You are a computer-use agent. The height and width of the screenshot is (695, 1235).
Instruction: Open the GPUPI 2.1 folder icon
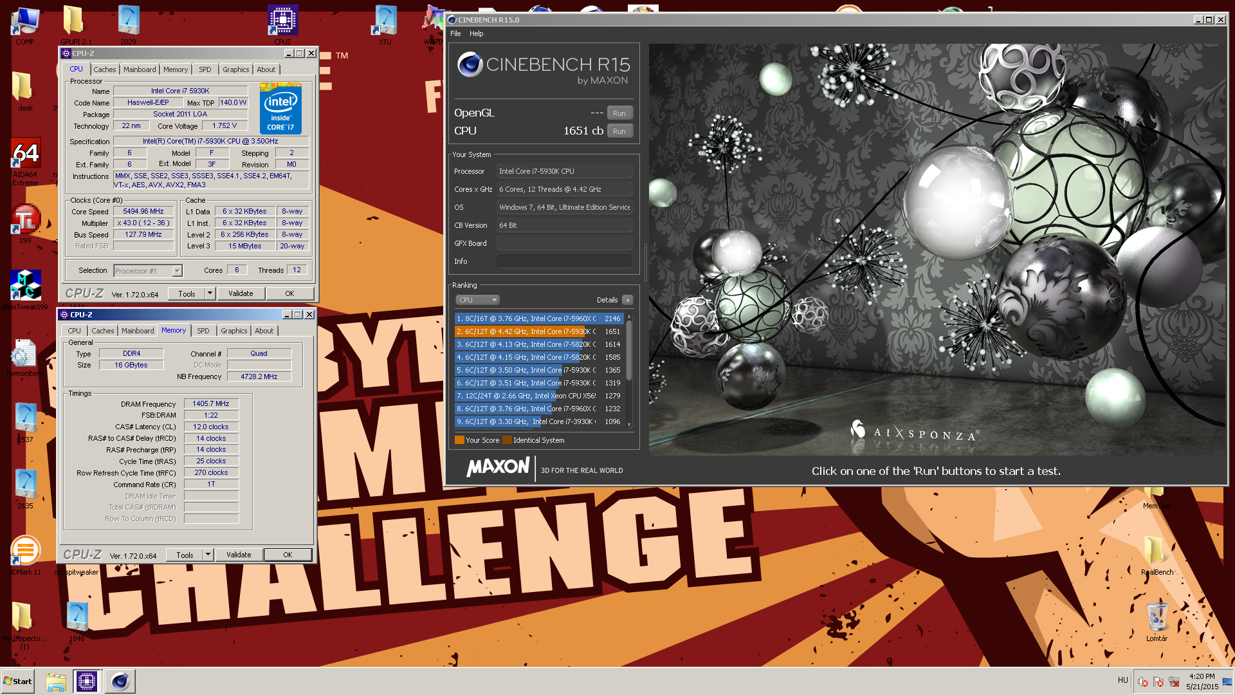pos(76,24)
